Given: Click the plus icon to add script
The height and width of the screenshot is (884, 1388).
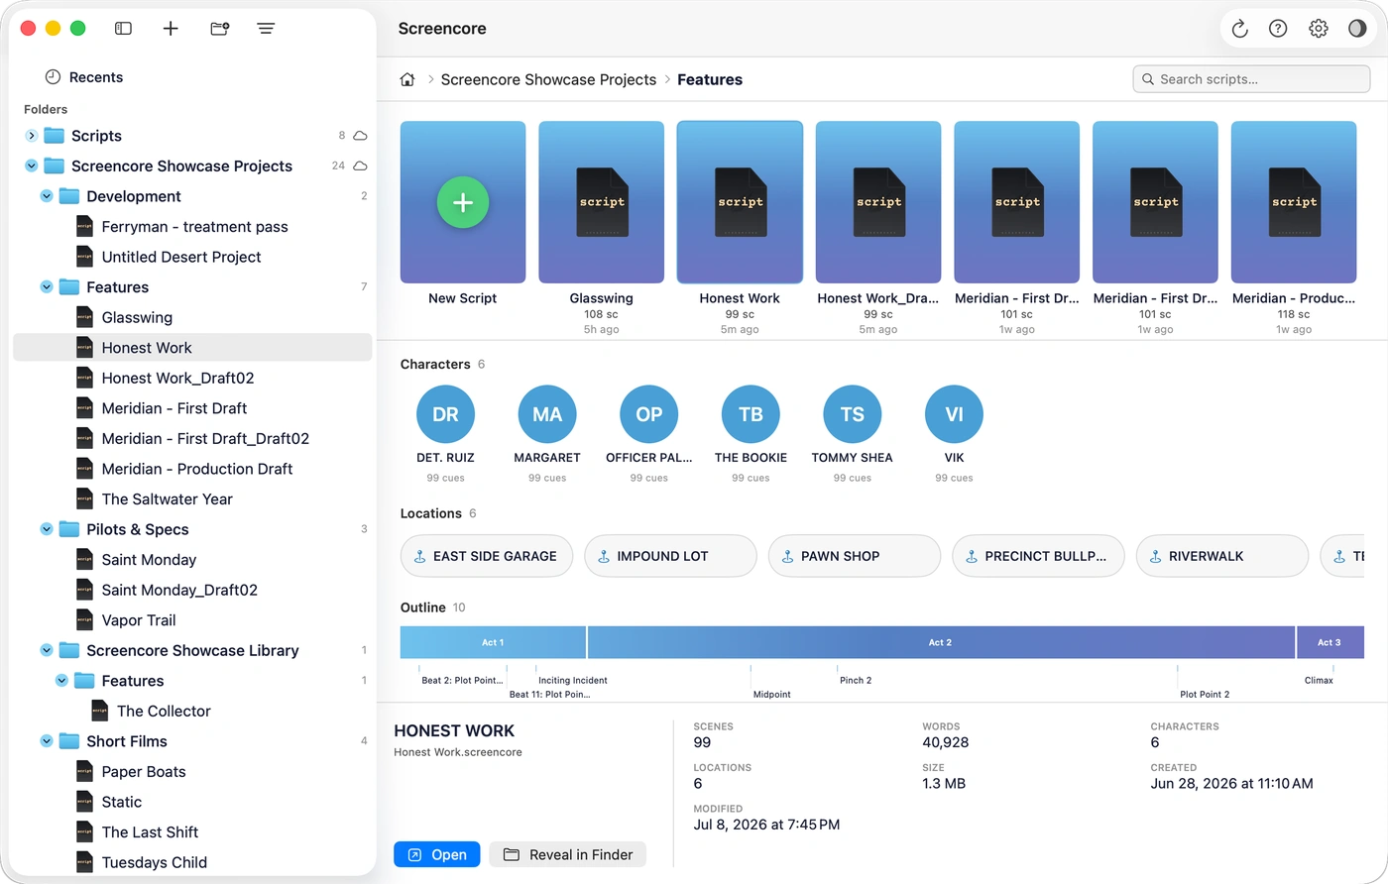Looking at the screenshot, I should pyautogui.click(x=171, y=29).
